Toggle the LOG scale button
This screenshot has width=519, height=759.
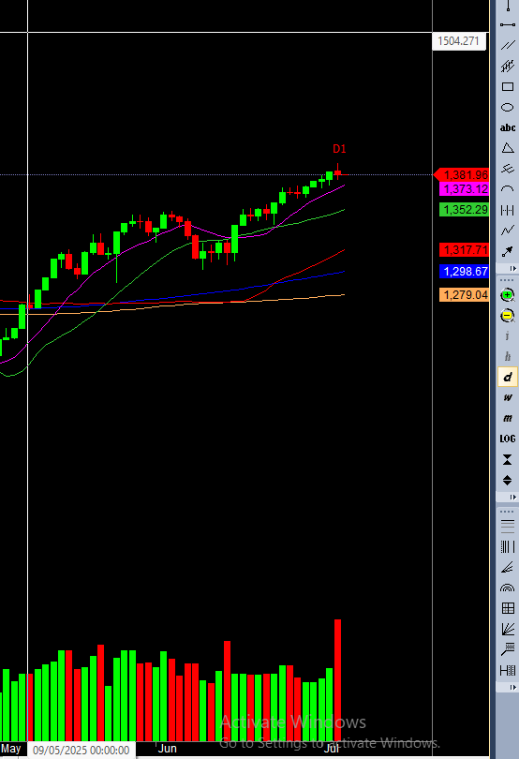click(508, 439)
